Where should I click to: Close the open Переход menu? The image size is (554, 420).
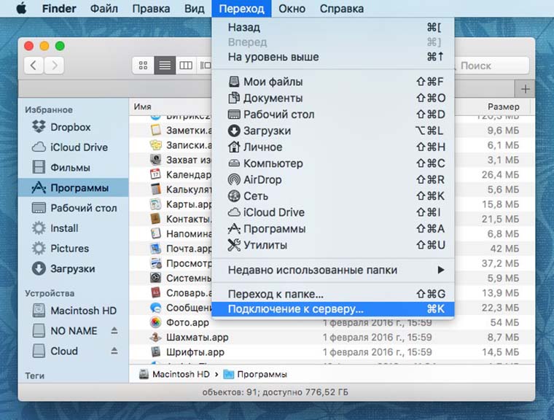[241, 9]
